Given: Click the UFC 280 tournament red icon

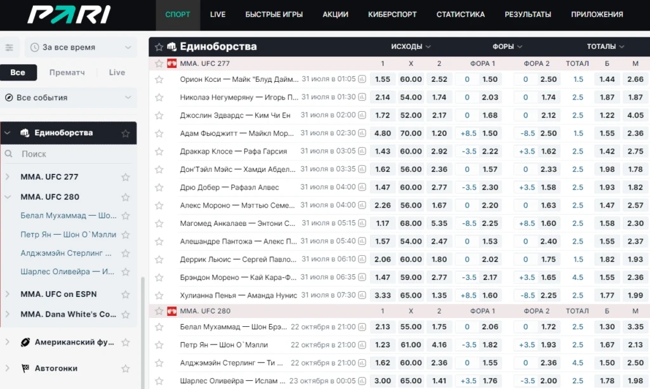Looking at the screenshot, I should click(x=171, y=311).
